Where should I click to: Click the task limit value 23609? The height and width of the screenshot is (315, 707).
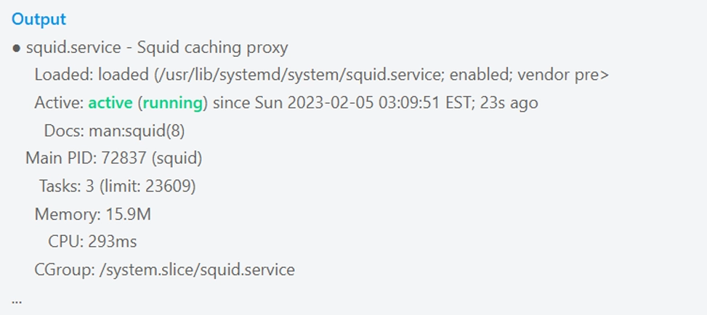click(x=169, y=186)
